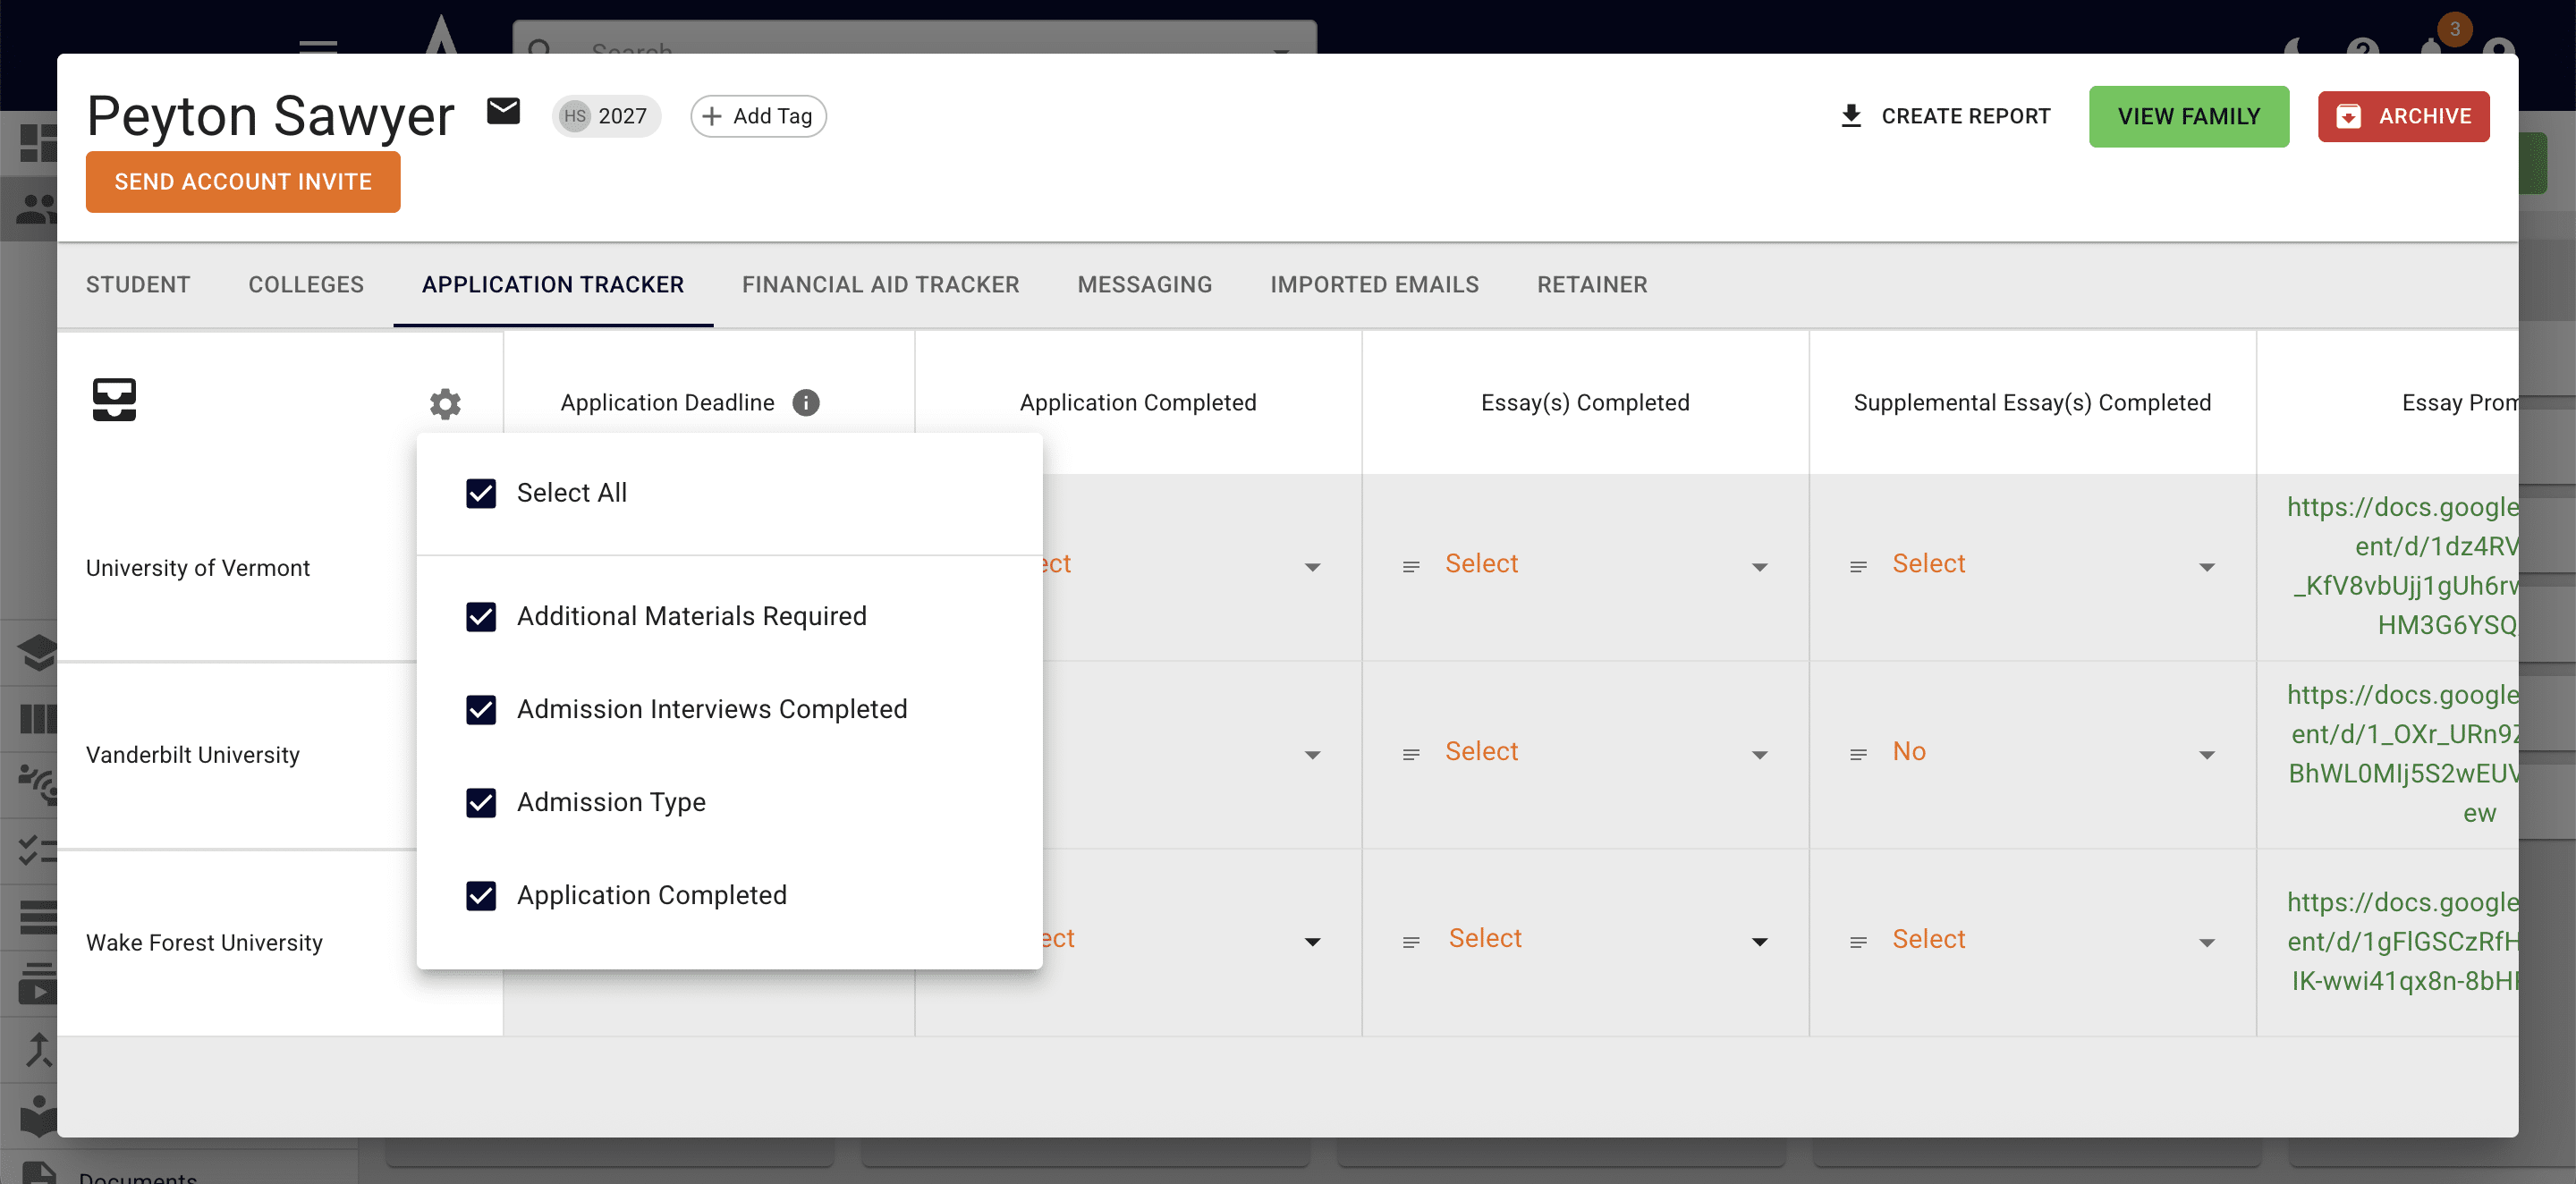The width and height of the screenshot is (2576, 1184).
Task: Open the user account avatar icon
Action: [2497, 46]
